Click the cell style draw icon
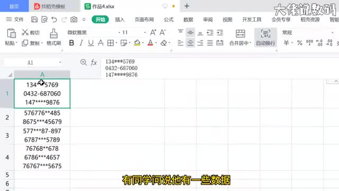This screenshot has width=339, height=191. click(124, 43)
